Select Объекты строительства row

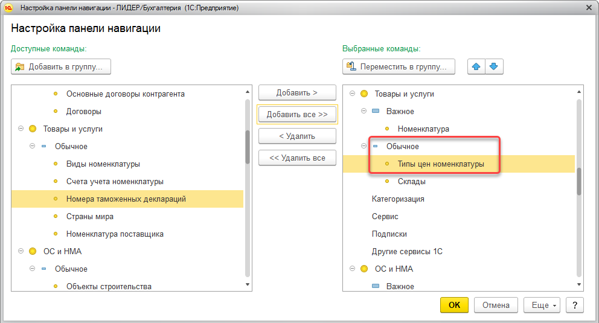coord(127,286)
